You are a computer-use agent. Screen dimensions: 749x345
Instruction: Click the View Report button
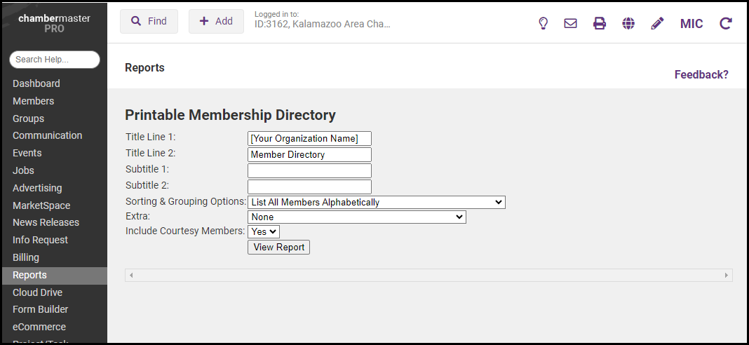pyautogui.click(x=278, y=247)
